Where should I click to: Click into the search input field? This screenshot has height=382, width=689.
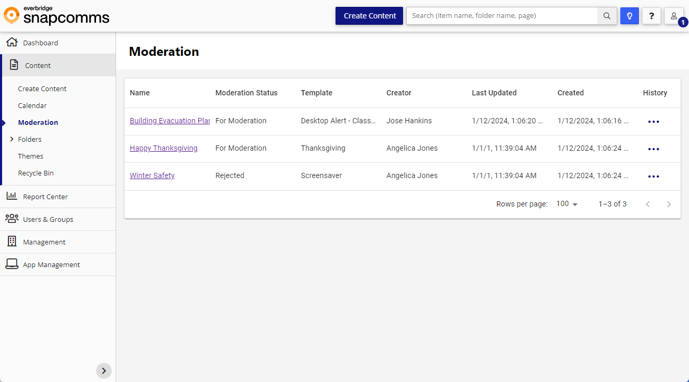[x=501, y=16]
